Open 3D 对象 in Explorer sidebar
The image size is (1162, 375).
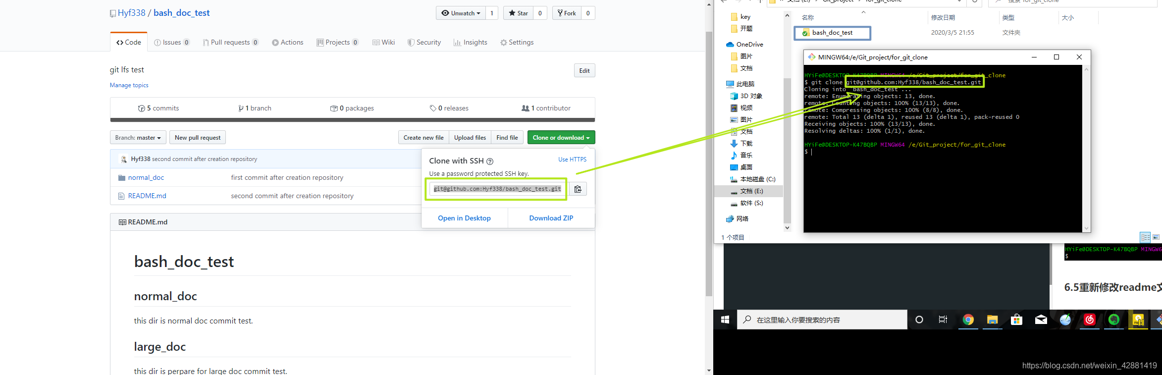746,96
